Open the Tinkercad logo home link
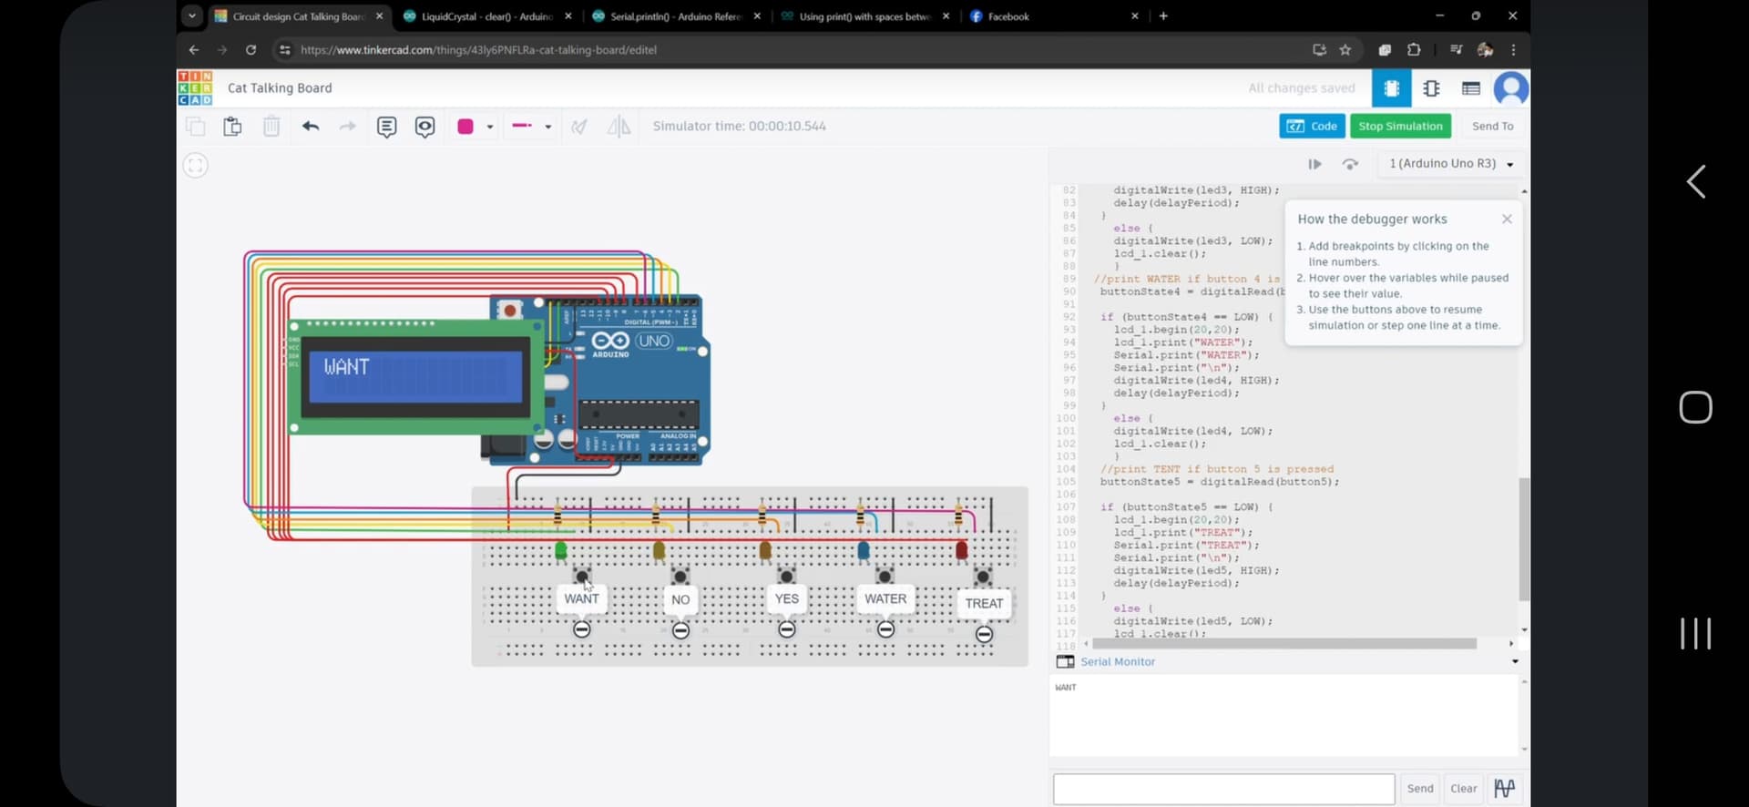Screen dimensions: 1749x807 (x=195, y=88)
